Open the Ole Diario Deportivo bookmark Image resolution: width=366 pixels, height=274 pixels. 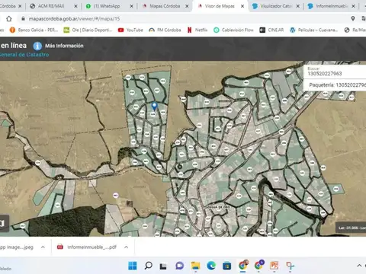coord(88,30)
